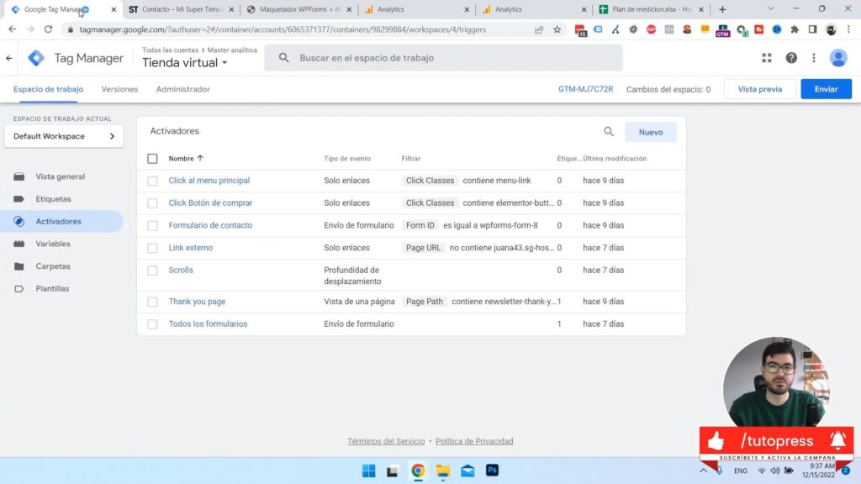Check the Thank you page row checkbox
This screenshot has height=484, width=861.
[152, 302]
